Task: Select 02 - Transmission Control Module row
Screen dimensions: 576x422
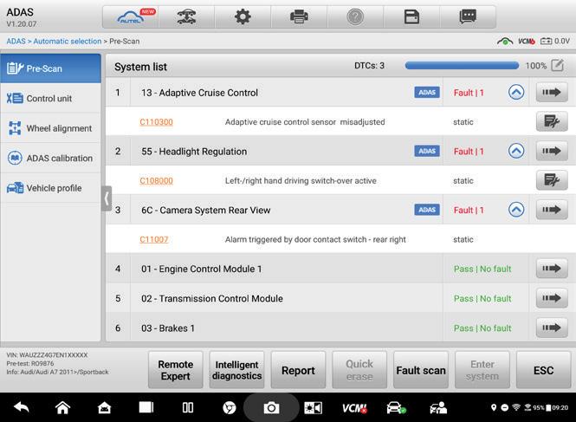Action: pos(340,298)
